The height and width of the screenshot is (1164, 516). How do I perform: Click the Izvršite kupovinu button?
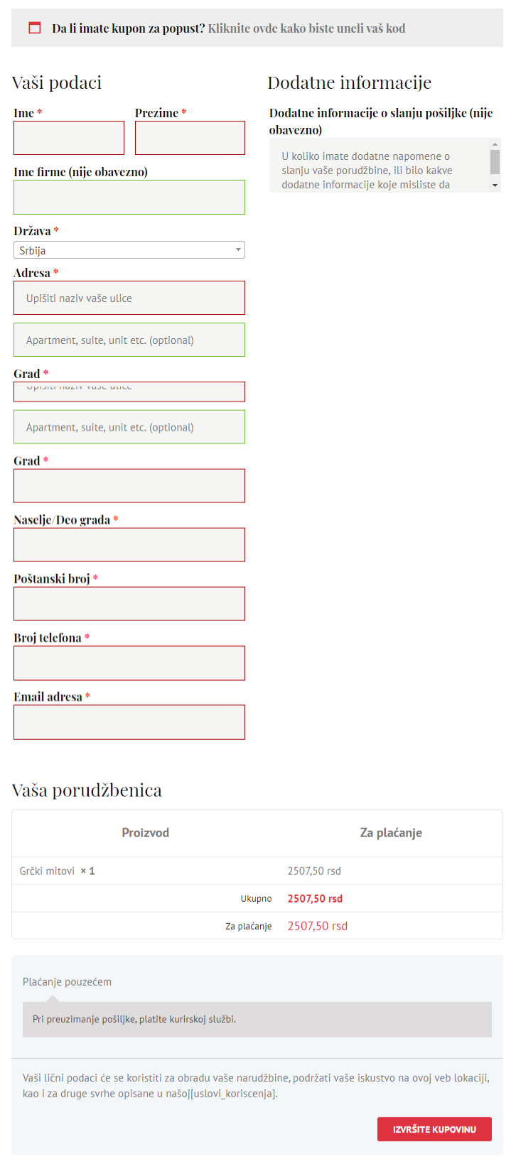(434, 1129)
